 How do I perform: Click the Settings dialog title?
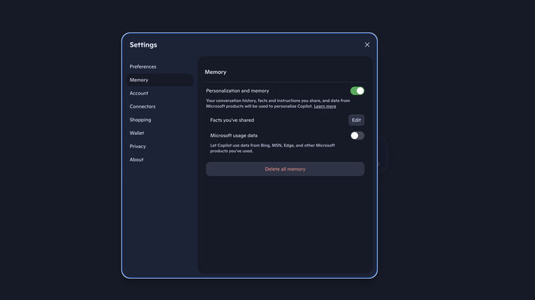tap(143, 45)
